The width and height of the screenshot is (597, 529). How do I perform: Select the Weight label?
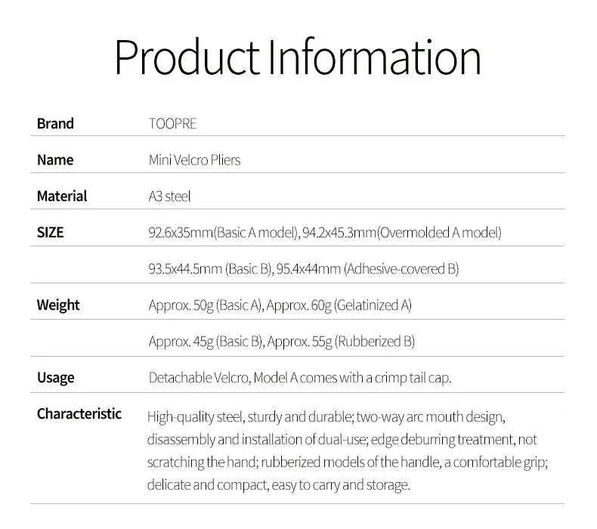tap(58, 305)
